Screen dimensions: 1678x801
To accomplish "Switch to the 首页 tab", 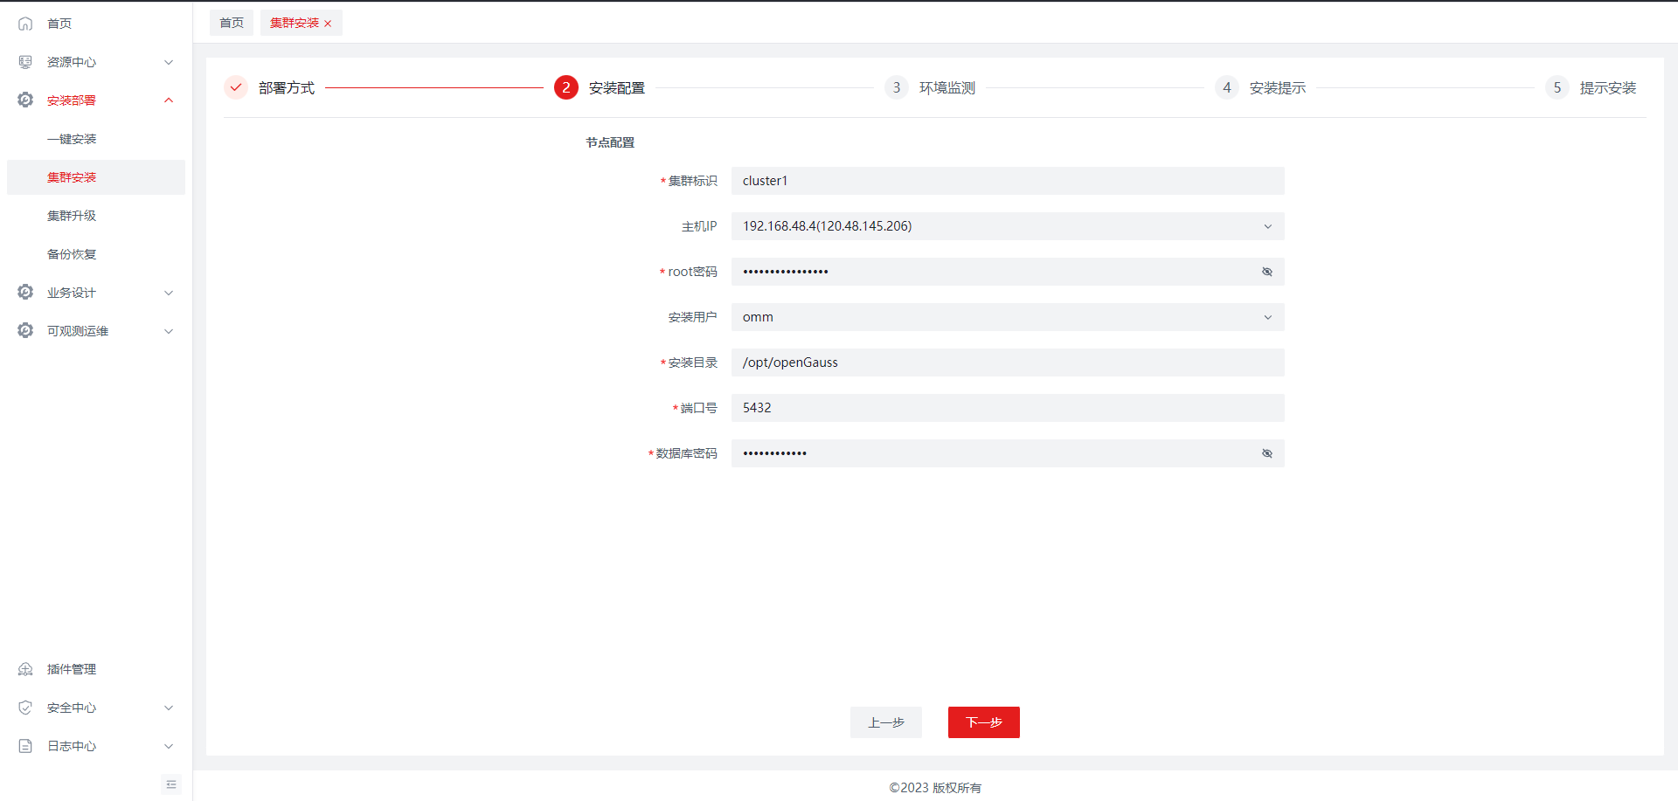I will coord(232,23).
